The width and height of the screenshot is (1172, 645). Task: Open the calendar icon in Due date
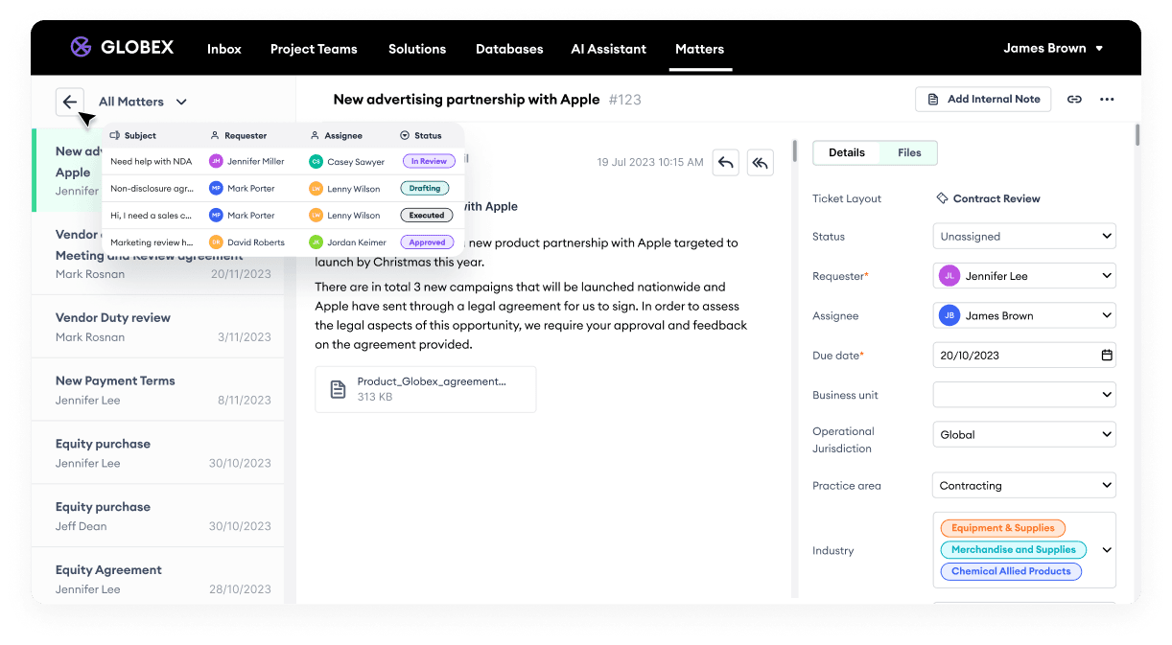pyautogui.click(x=1107, y=356)
